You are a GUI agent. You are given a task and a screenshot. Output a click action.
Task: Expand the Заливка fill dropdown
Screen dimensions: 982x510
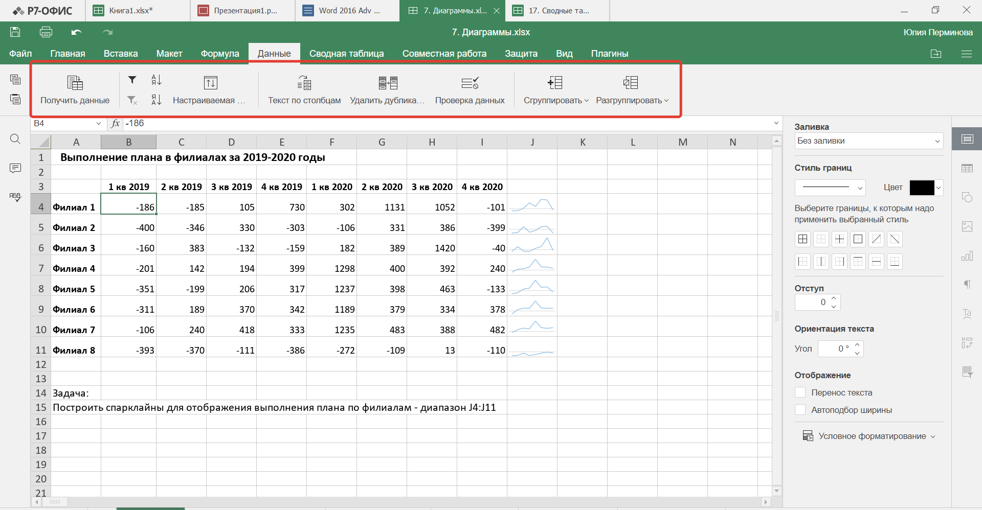tap(868, 141)
